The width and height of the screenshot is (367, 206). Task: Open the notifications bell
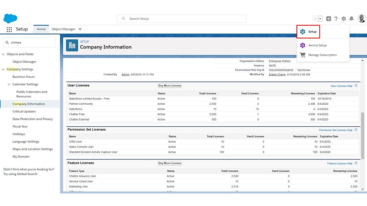pyautogui.click(x=351, y=19)
